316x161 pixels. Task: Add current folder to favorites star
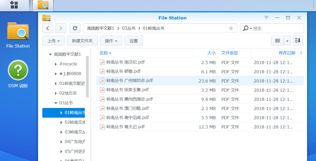[x=231, y=28]
